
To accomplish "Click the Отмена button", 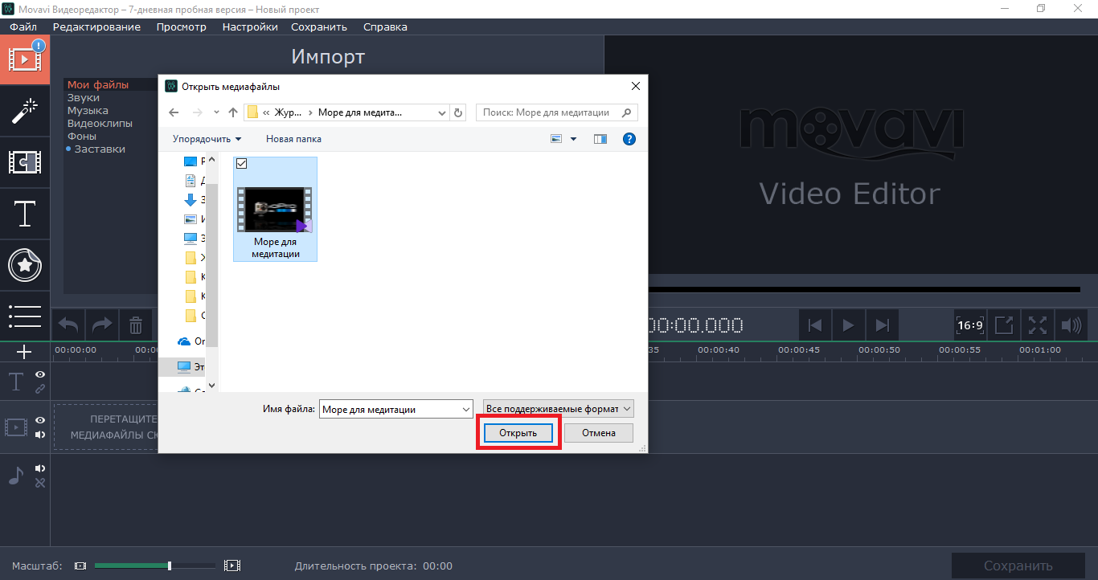I will pyautogui.click(x=598, y=433).
